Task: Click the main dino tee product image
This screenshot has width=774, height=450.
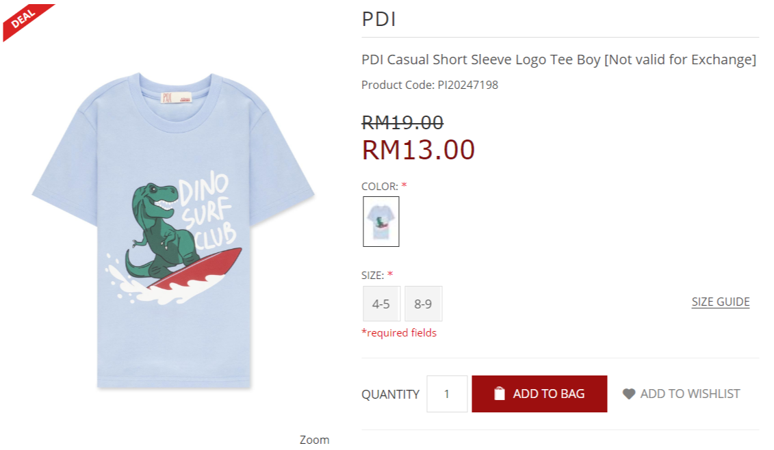Action: point(173,230)
